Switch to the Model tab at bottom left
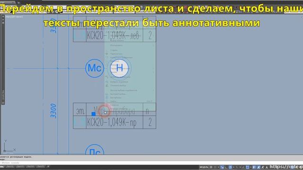 (2, 167)
